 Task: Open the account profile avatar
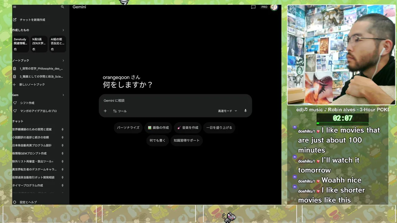pos(274,7)
